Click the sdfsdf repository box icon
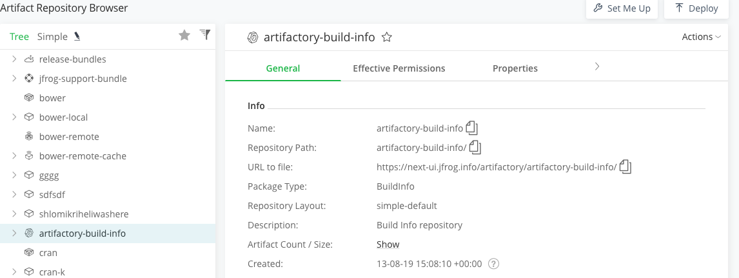The width and height of the screenshot is (739, 278). pos(29,194)
